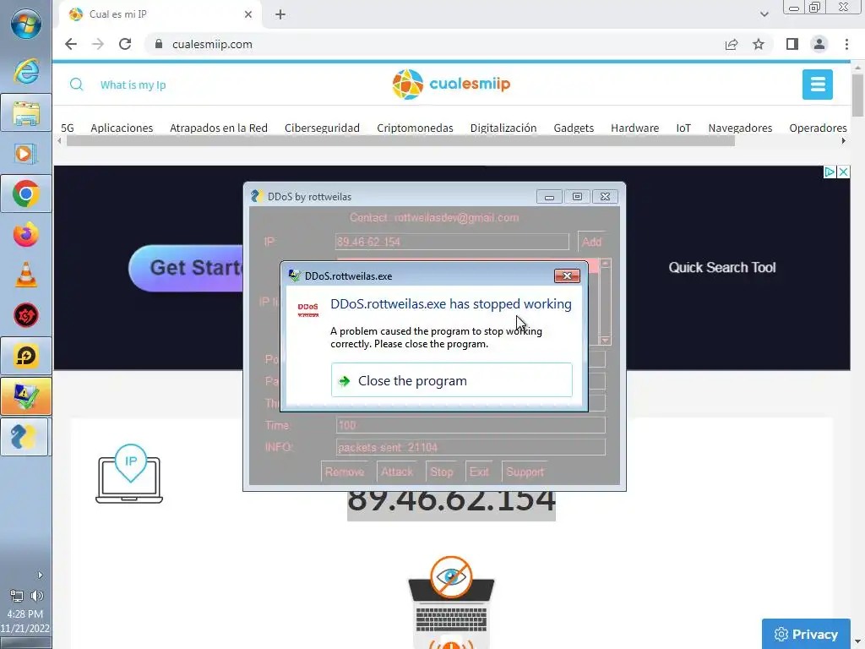This screenshot has width=865, height=649.
Task: Close the Cual es mi IP tab
Action: 248,14
